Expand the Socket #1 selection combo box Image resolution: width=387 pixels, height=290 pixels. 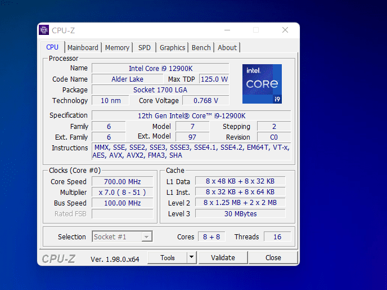[x=122, y=237]
